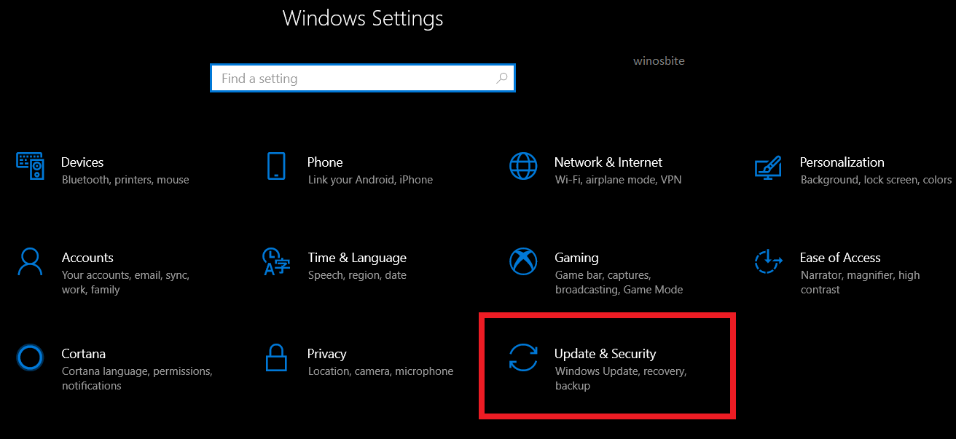Select the Ease of Access icon

(x=768, y=261)
